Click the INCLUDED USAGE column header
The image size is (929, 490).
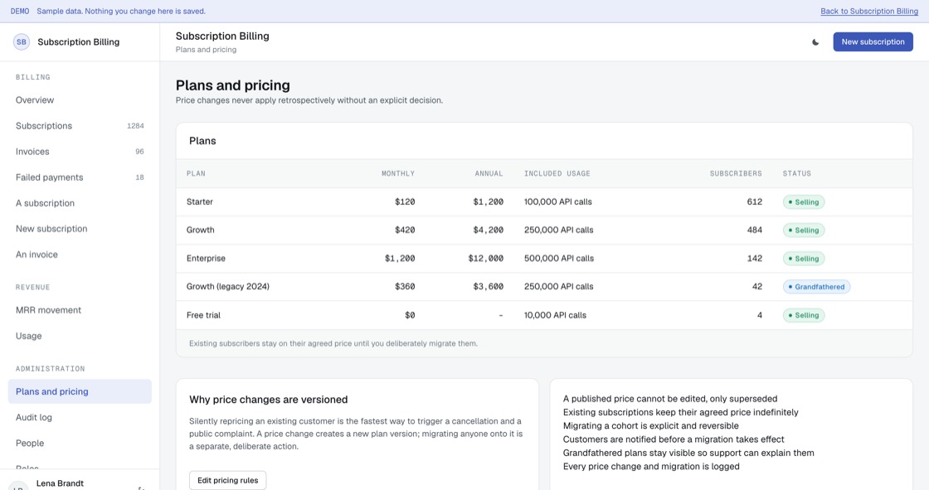click(557, 173)
